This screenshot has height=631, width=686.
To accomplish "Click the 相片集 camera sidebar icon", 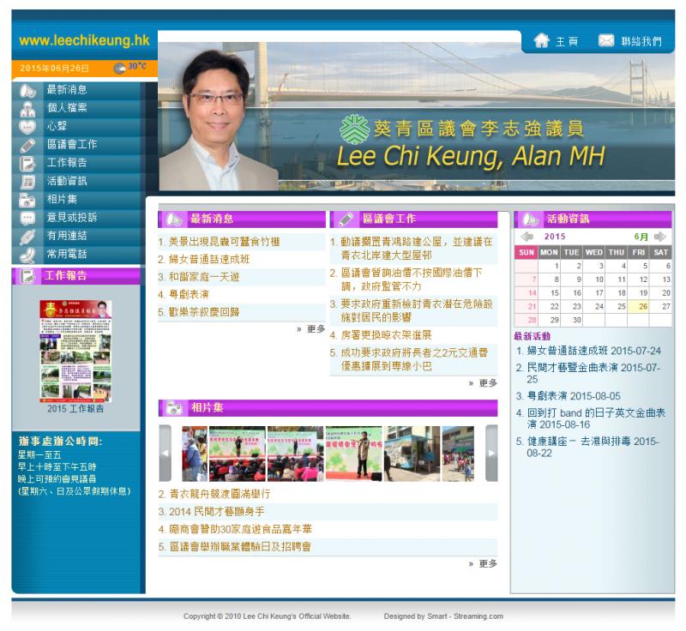I will click(27, 200).
